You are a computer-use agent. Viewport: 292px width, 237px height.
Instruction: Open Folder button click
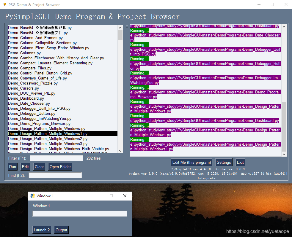click(x=60, y=167)
